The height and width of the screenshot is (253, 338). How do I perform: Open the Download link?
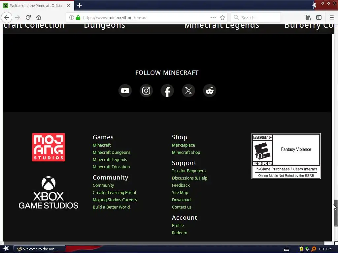click(x=181, y=200)
